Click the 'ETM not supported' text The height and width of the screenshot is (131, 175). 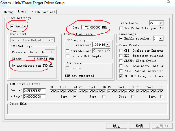(79, 76)
